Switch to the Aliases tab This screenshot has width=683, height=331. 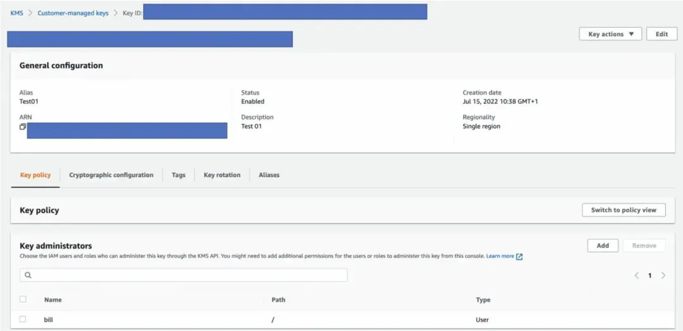tap(269, 175)
